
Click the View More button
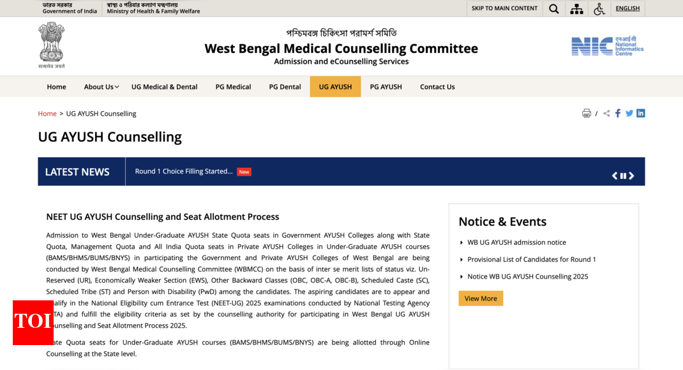[x=481, y=298]
